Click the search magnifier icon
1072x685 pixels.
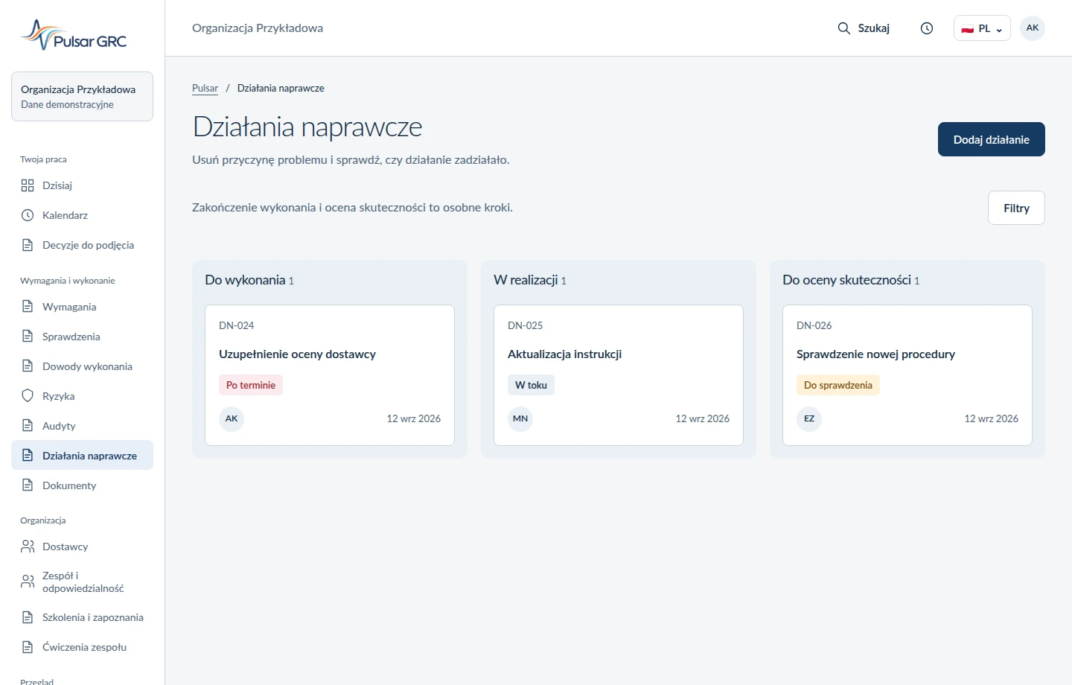(844, 28)
